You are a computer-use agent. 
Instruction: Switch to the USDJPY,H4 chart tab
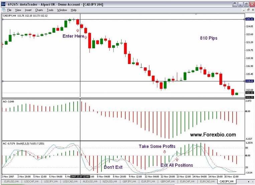[51, 181]
